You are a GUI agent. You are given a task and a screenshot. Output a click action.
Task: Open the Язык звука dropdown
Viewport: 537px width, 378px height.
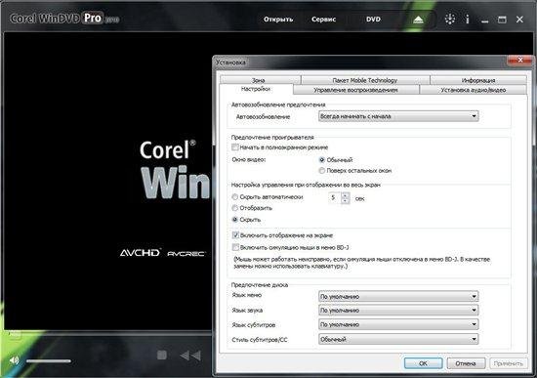tap(398, 311)
